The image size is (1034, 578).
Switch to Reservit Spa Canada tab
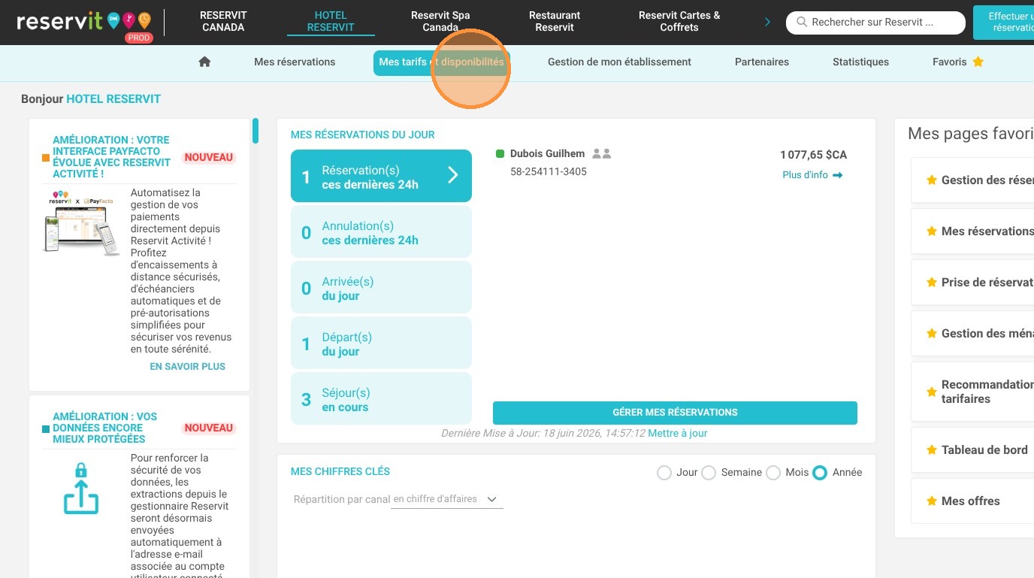[x=440, y=21]
